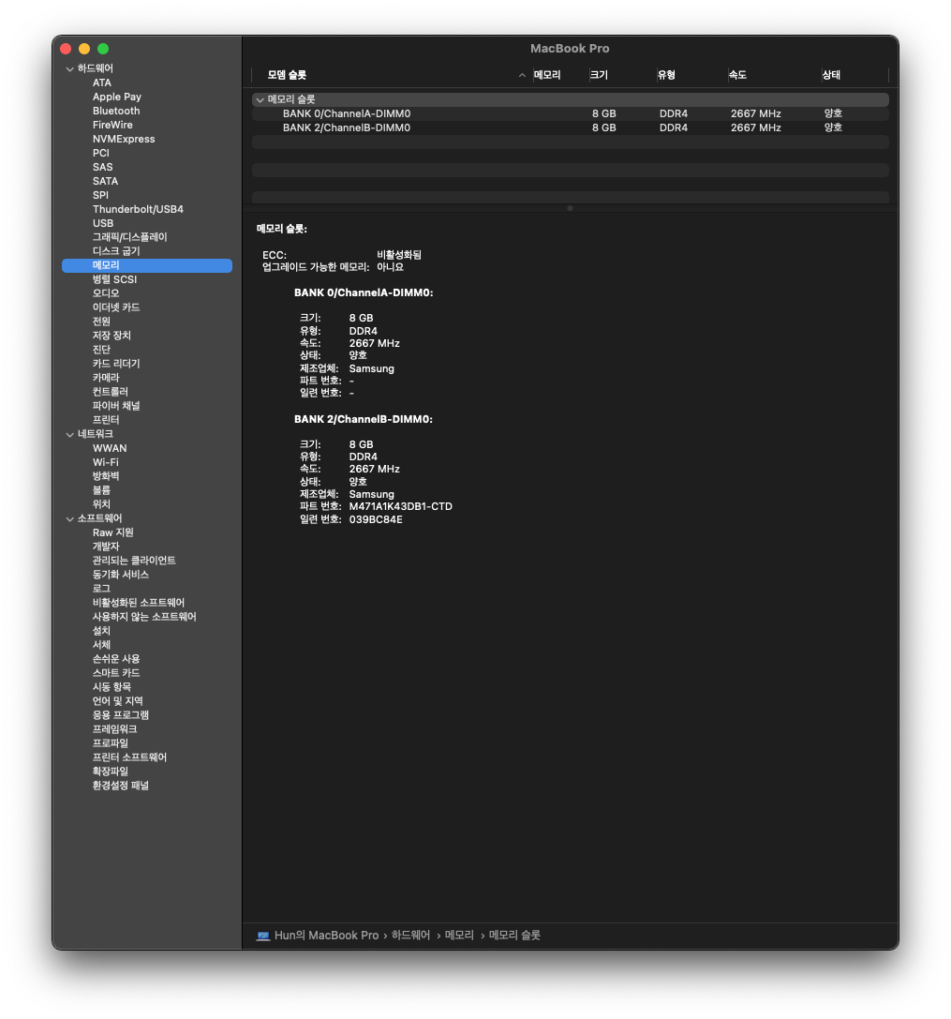Select BANK 0/ChannelA-DIMM0 table row

(x=571, y=113)
